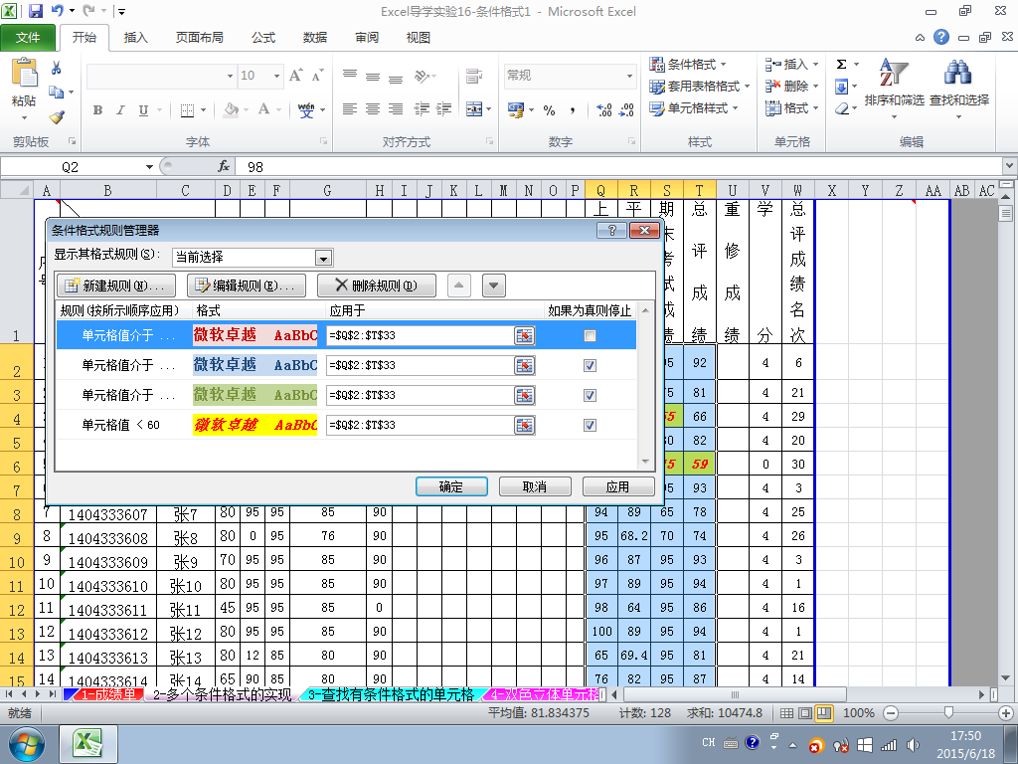Uncheck Stop If True for second rule

(590, 366)
